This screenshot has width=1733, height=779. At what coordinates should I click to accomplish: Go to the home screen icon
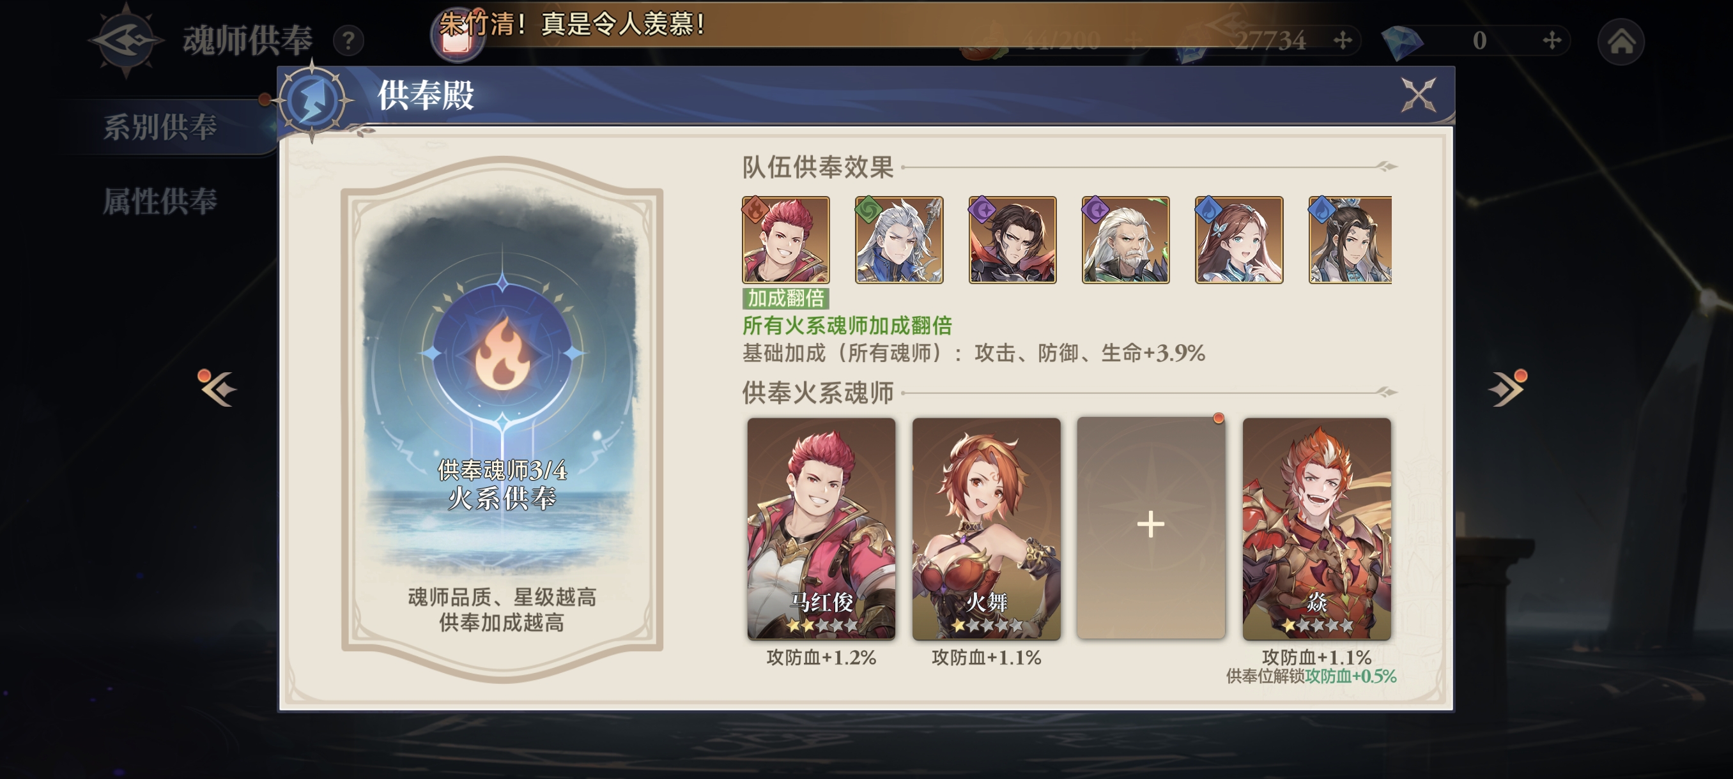tap(1621, 42)
